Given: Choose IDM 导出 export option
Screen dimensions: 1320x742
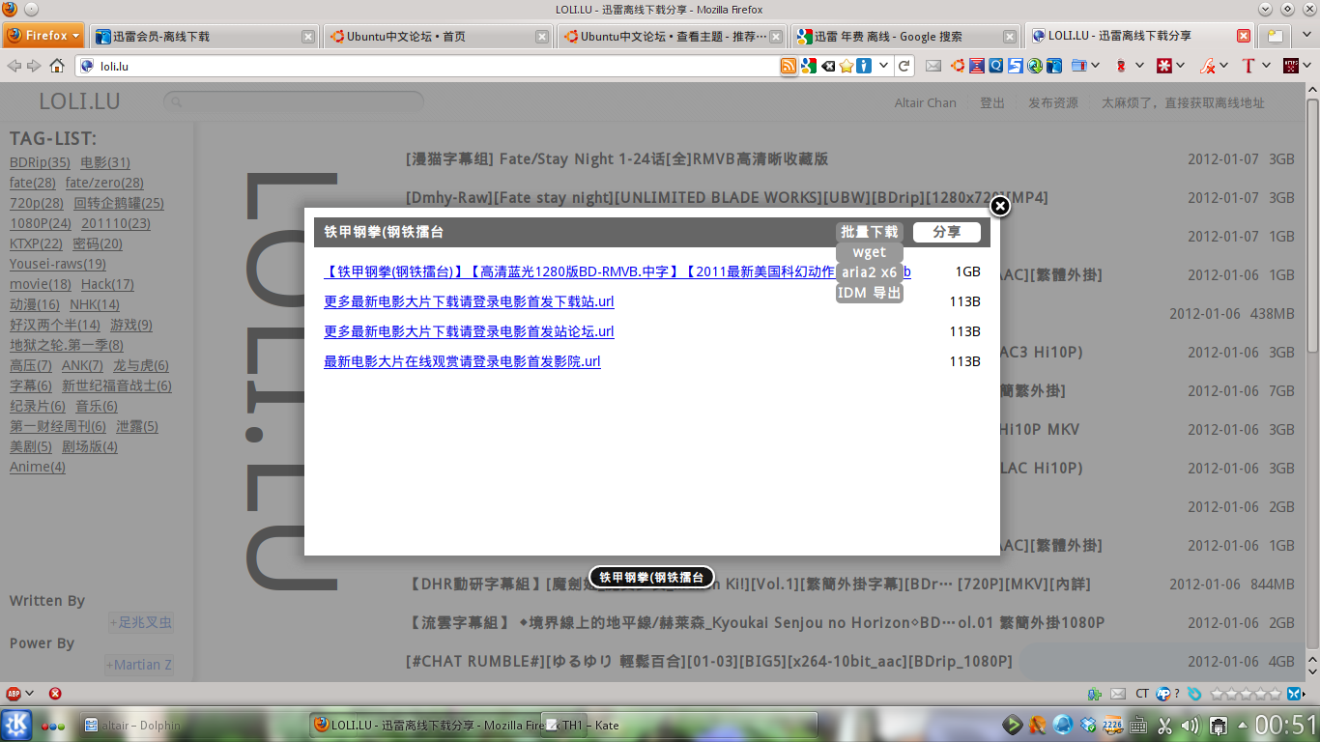Looking at the screenshot, I should tap(870, 293).
